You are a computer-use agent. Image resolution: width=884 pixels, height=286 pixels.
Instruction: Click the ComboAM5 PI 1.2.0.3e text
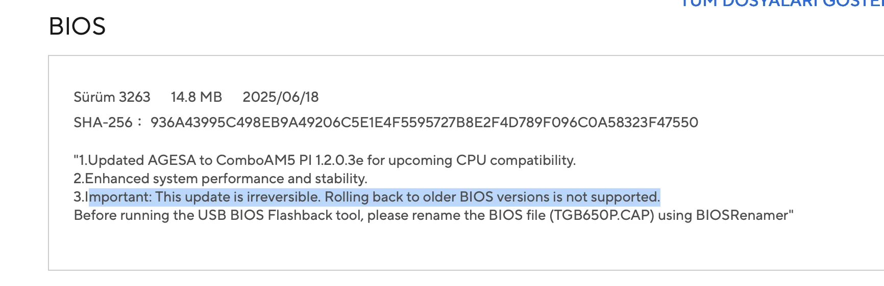290,160
